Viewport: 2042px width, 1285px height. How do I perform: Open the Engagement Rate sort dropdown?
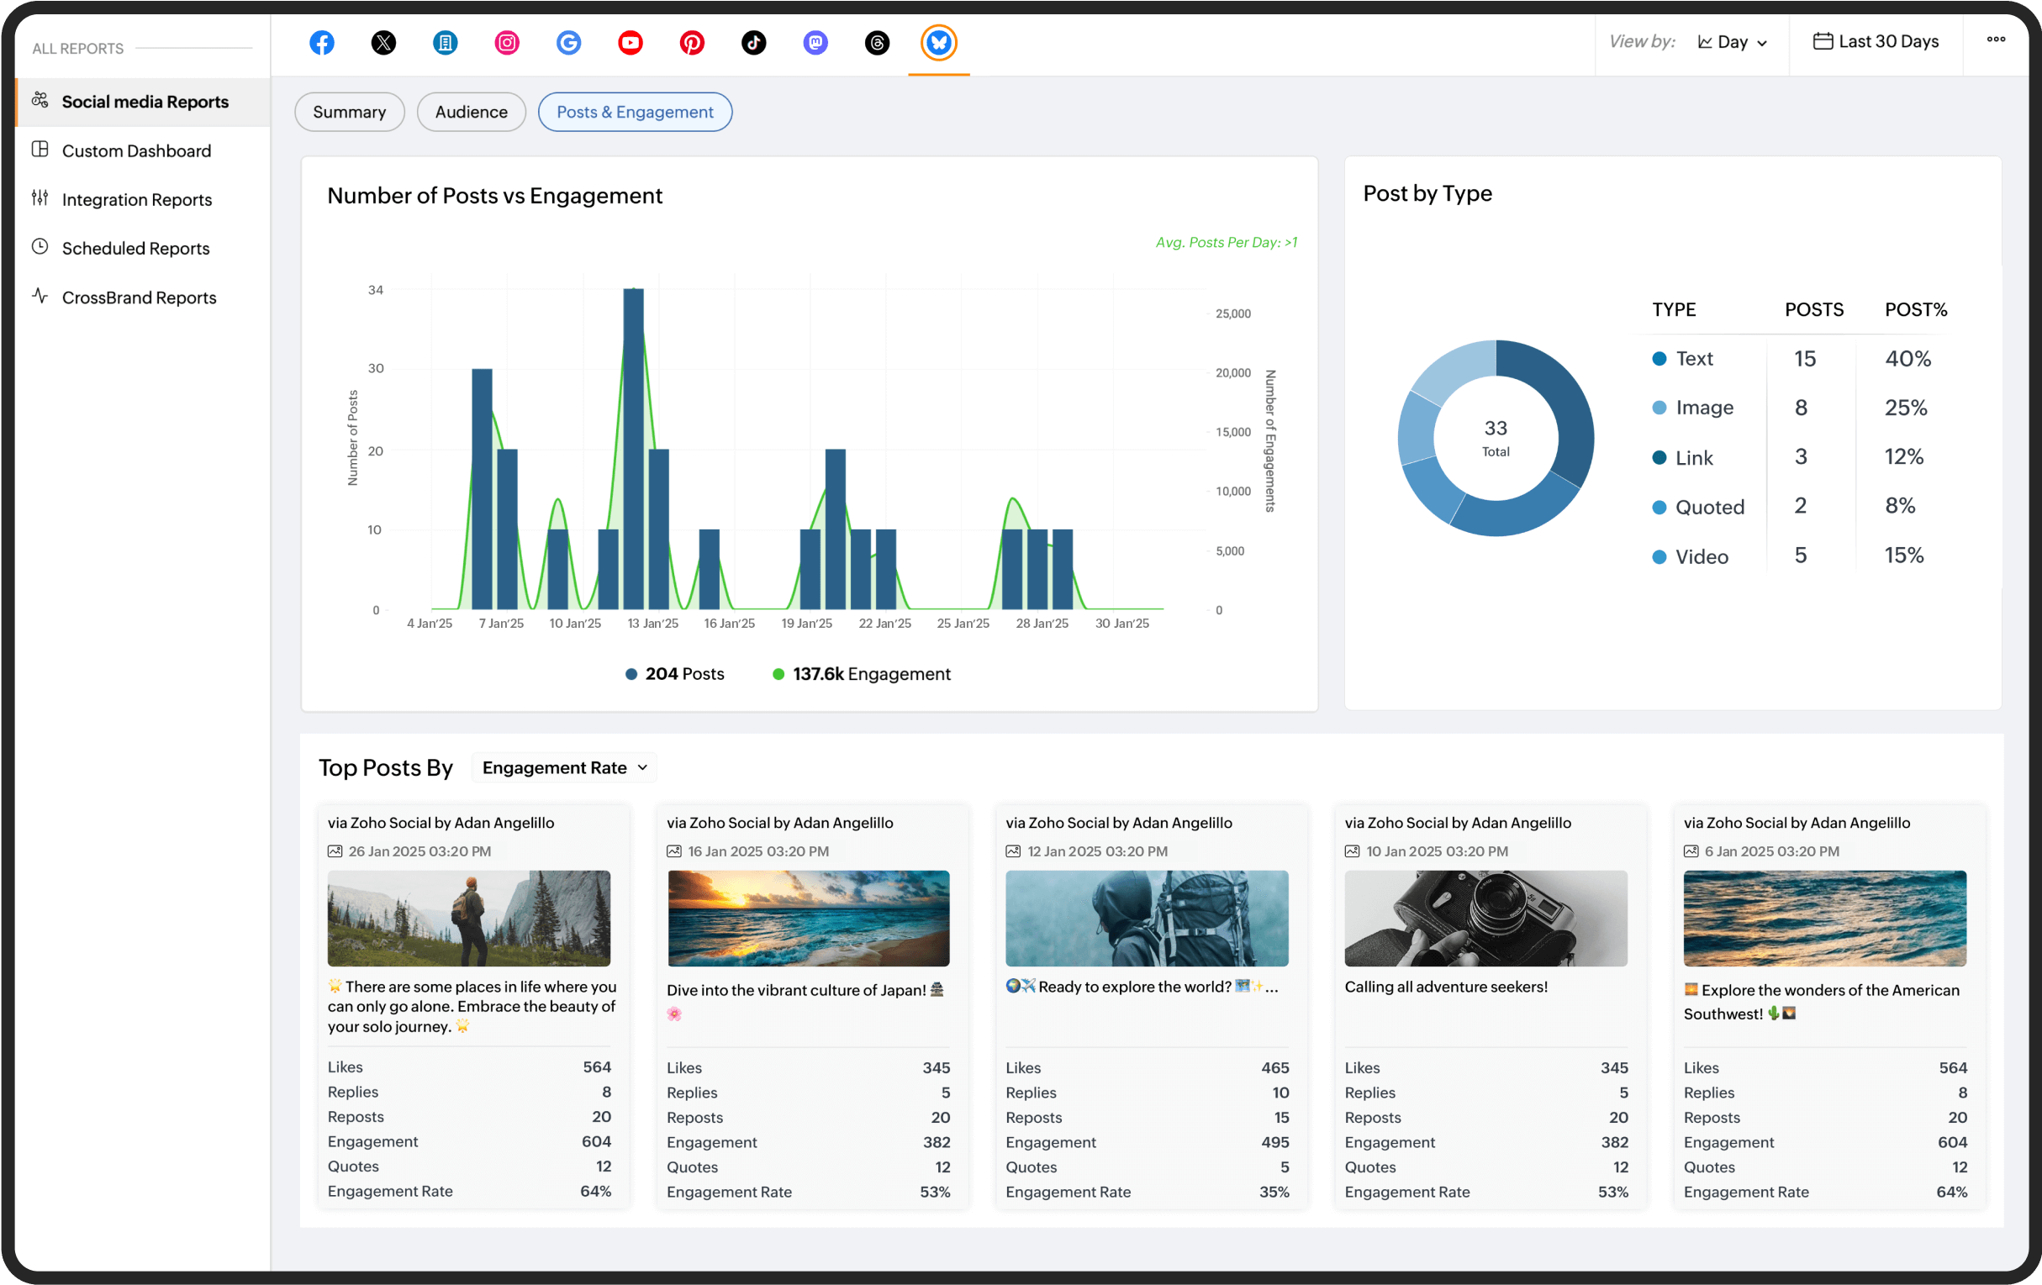(x=564, y=768)
